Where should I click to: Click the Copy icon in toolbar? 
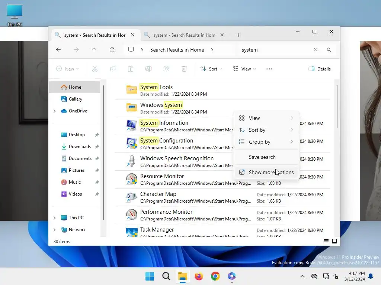coord(112,69)
